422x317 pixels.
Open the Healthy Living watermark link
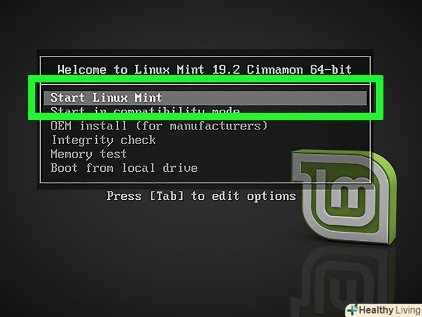coord(384,309)
